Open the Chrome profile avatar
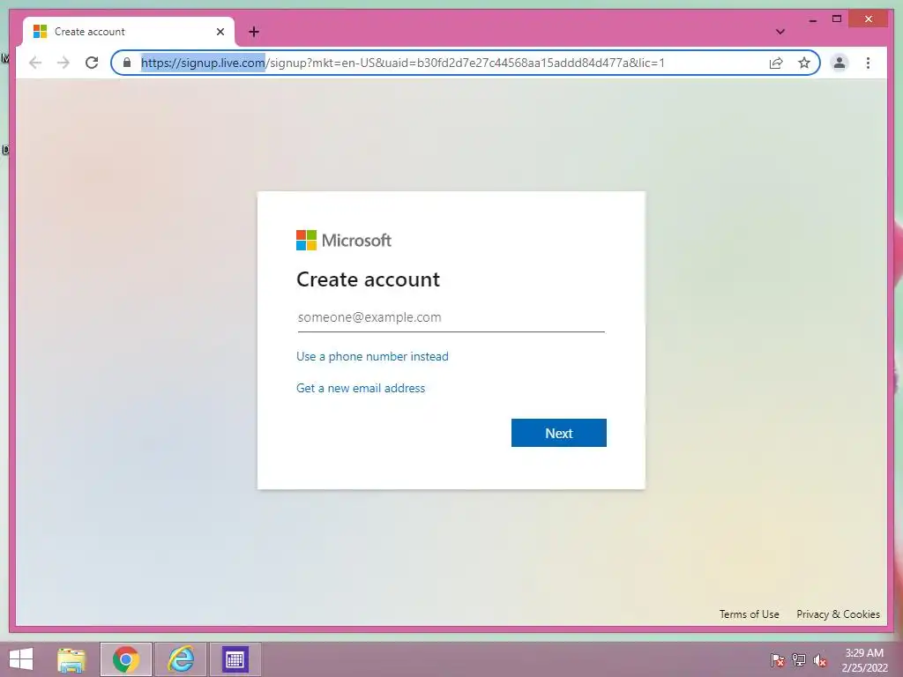 pos(840,63)
